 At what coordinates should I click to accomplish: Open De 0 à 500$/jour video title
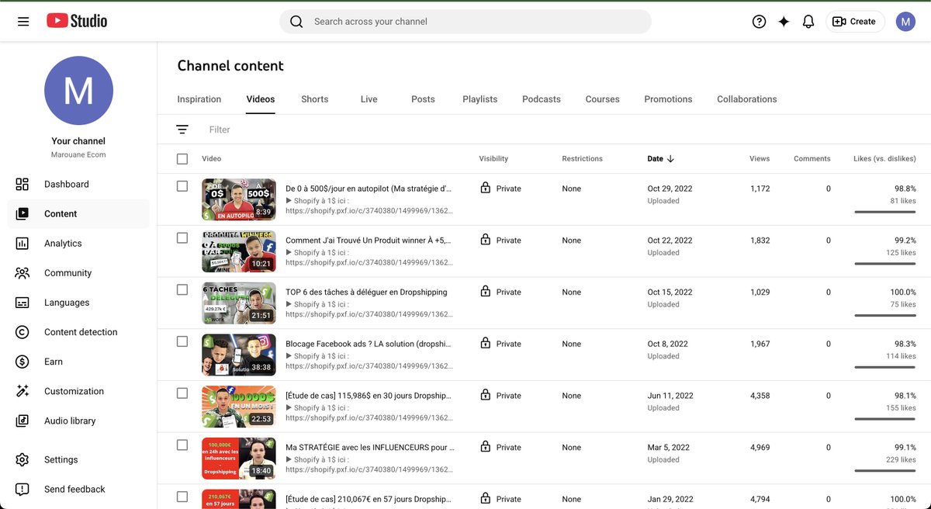(x=369, y=189)
